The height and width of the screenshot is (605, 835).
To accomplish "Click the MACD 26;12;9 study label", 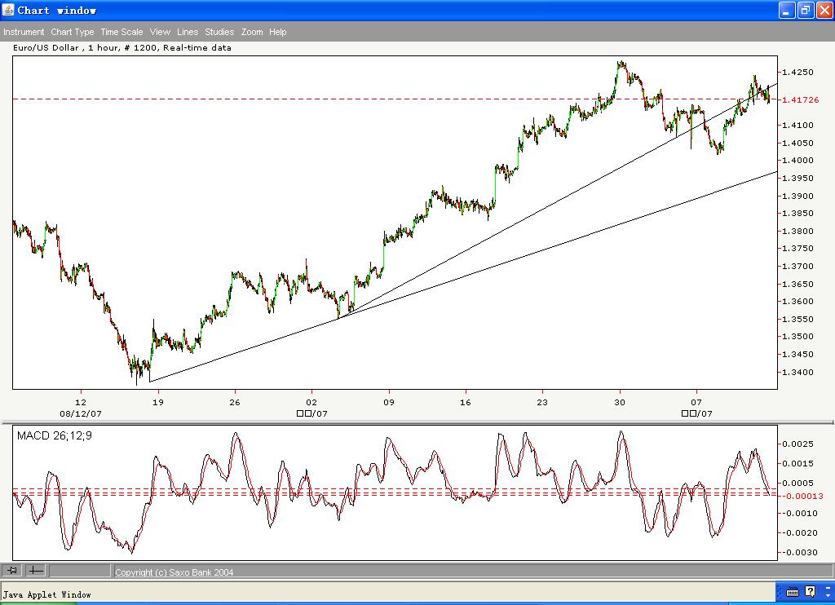I will click(x=55, y=435).
